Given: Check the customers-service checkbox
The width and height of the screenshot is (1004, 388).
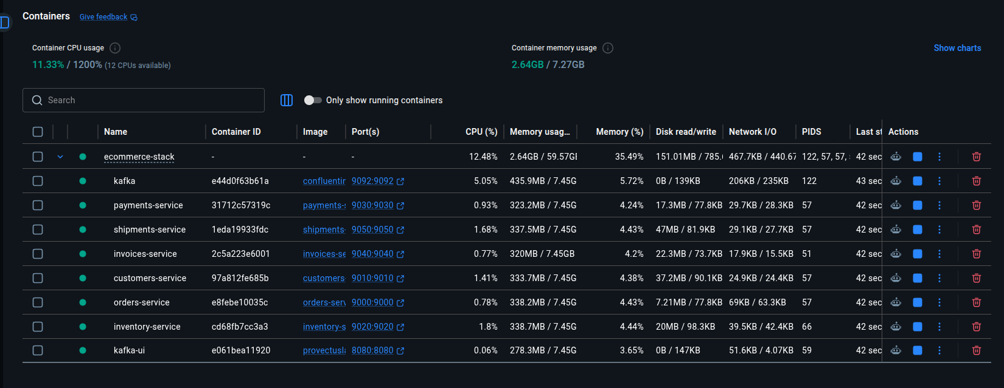Looking at the screenshot, I should pyautogui.click(x=38, y=278).
